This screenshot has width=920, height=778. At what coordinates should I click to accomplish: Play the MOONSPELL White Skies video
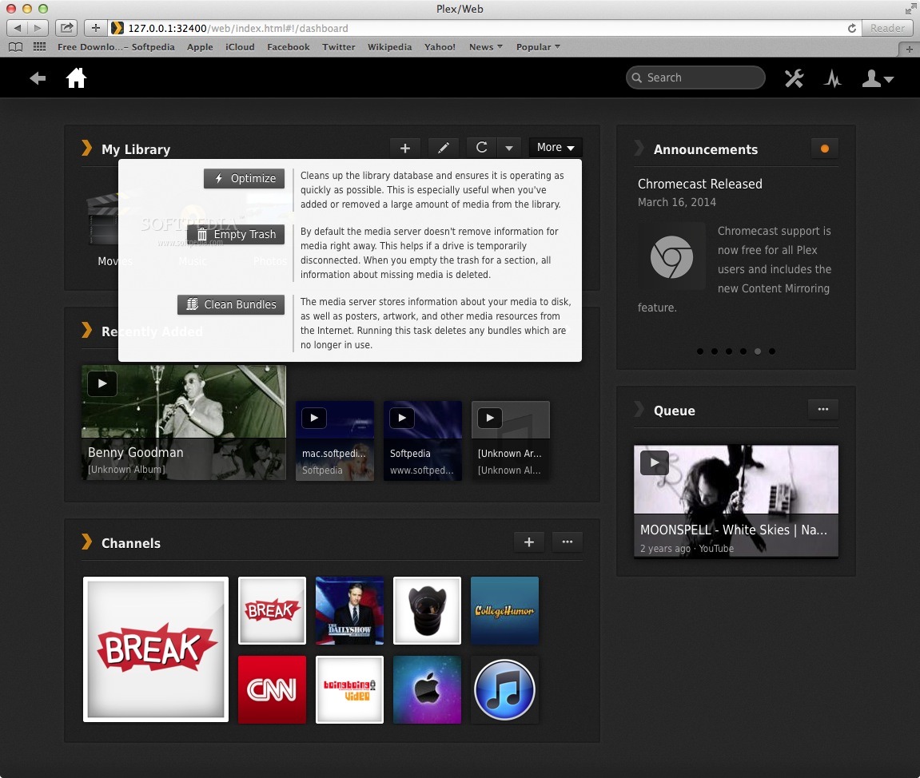tap(654, 462)
